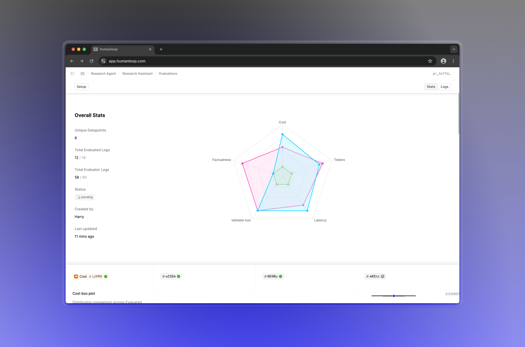Close the Humanloop tab
Viewport: 525px width, 347px height.
click(x=150, y=49)
